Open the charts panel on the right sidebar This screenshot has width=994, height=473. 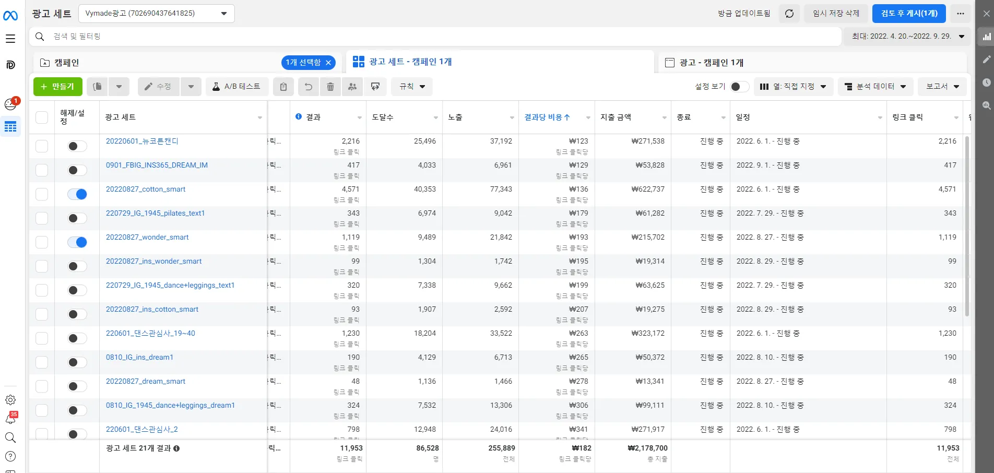[986, 37]
